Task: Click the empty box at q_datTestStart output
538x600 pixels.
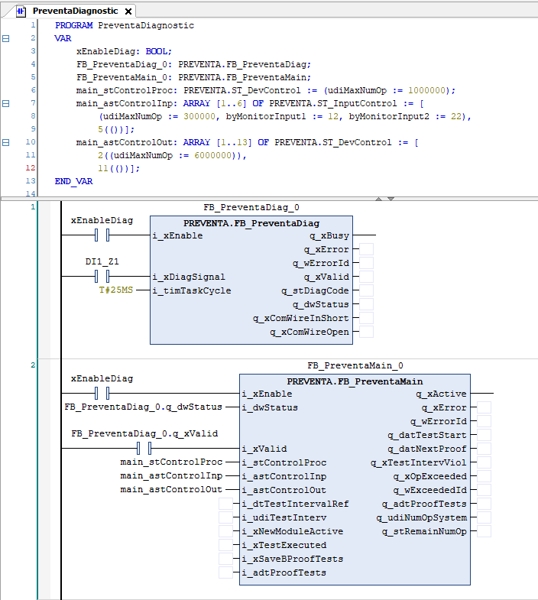Action: (484, 435)
